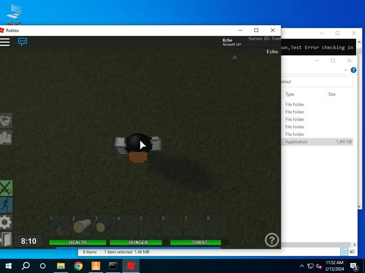Select empty hotbar slot 7

coord(195,226)
